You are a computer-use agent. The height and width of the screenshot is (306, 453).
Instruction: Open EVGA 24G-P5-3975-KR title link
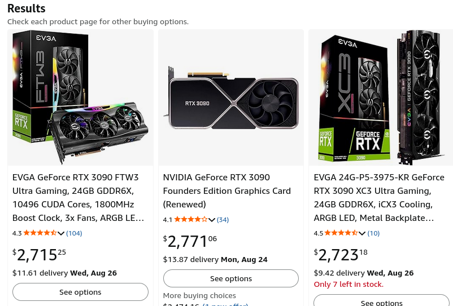379,198
